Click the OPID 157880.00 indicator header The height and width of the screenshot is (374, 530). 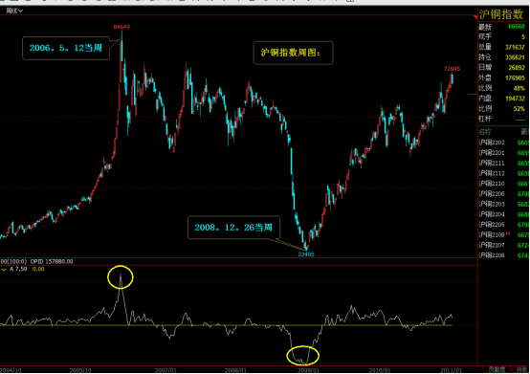[52, 261]
